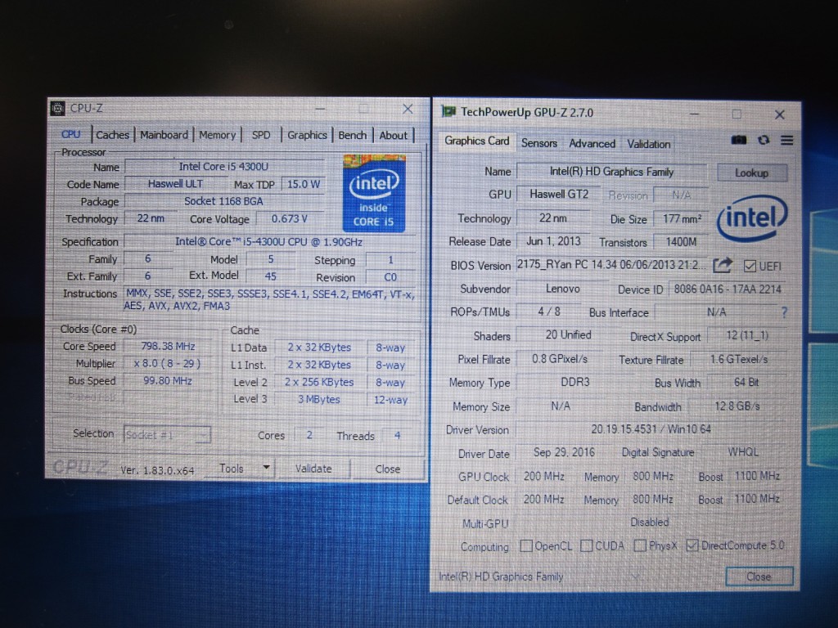Click the Max TDP value 15.0 W
The height and width of the screenshot is (628, 838).
click(303, 184)
